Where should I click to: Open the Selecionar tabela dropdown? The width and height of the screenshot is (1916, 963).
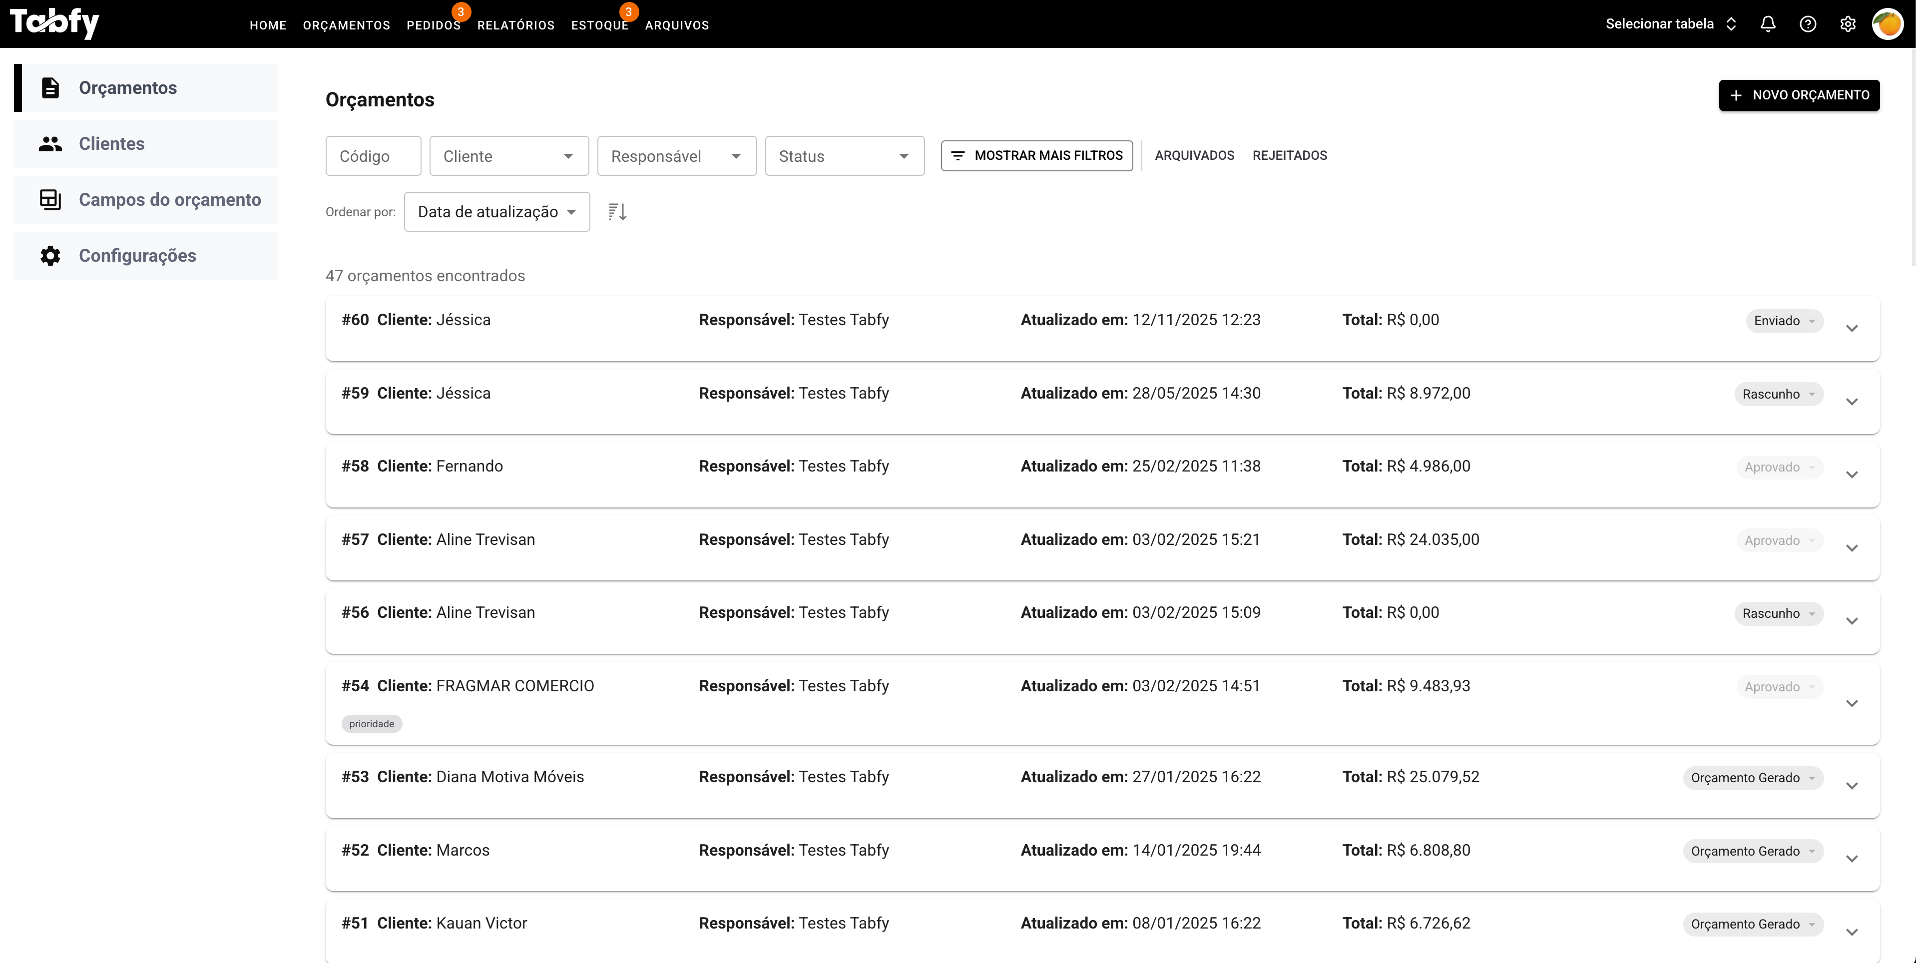coord(1671,23)
